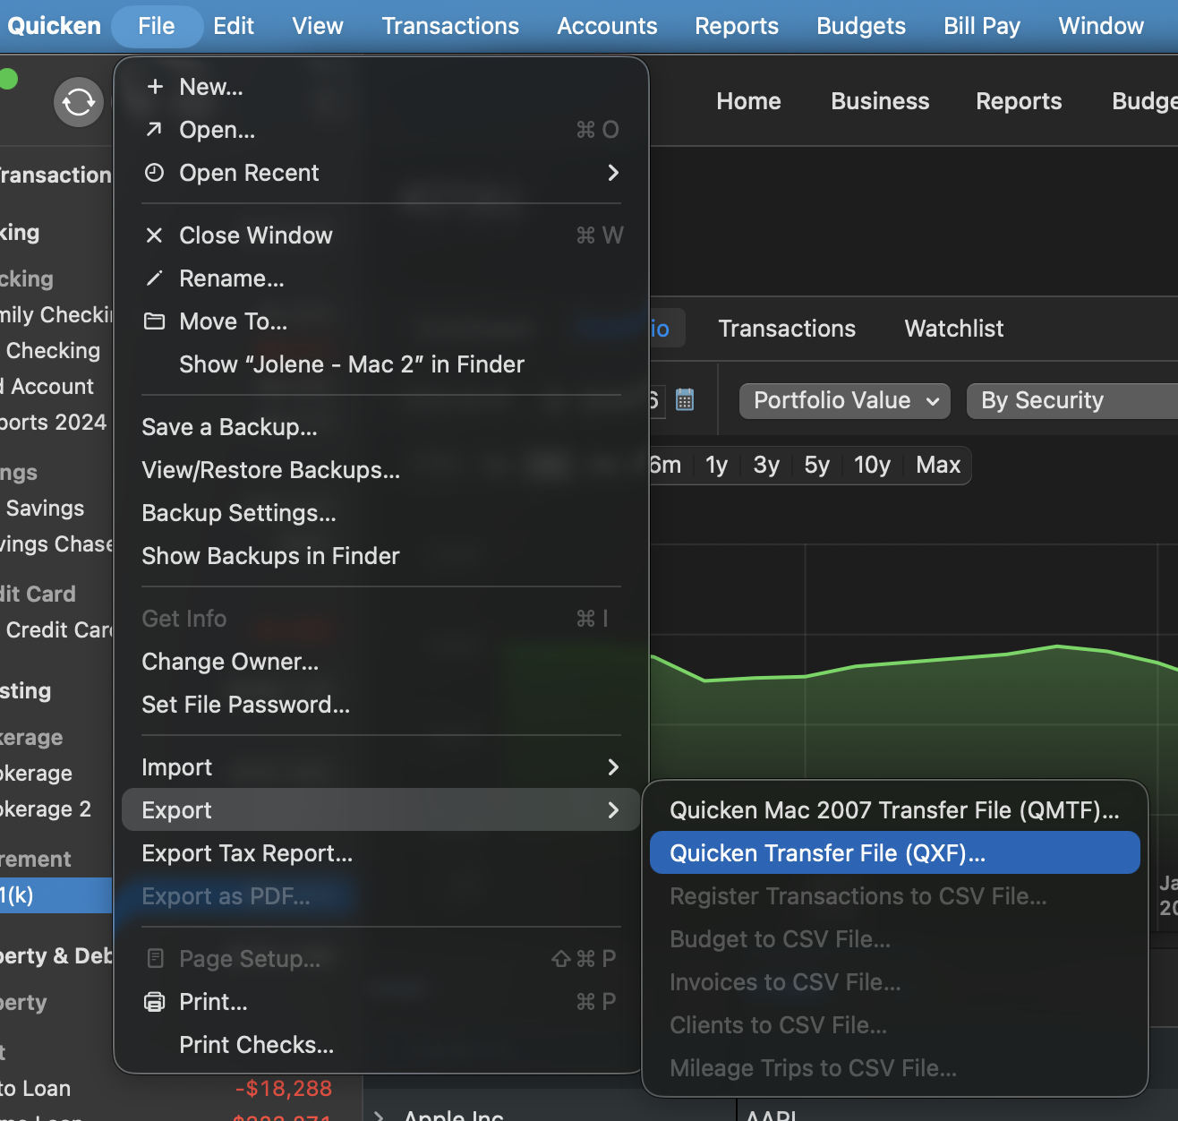Expand the Apple Inc row chevron
The image size is (1178, 1121).
pos(380,1116)
